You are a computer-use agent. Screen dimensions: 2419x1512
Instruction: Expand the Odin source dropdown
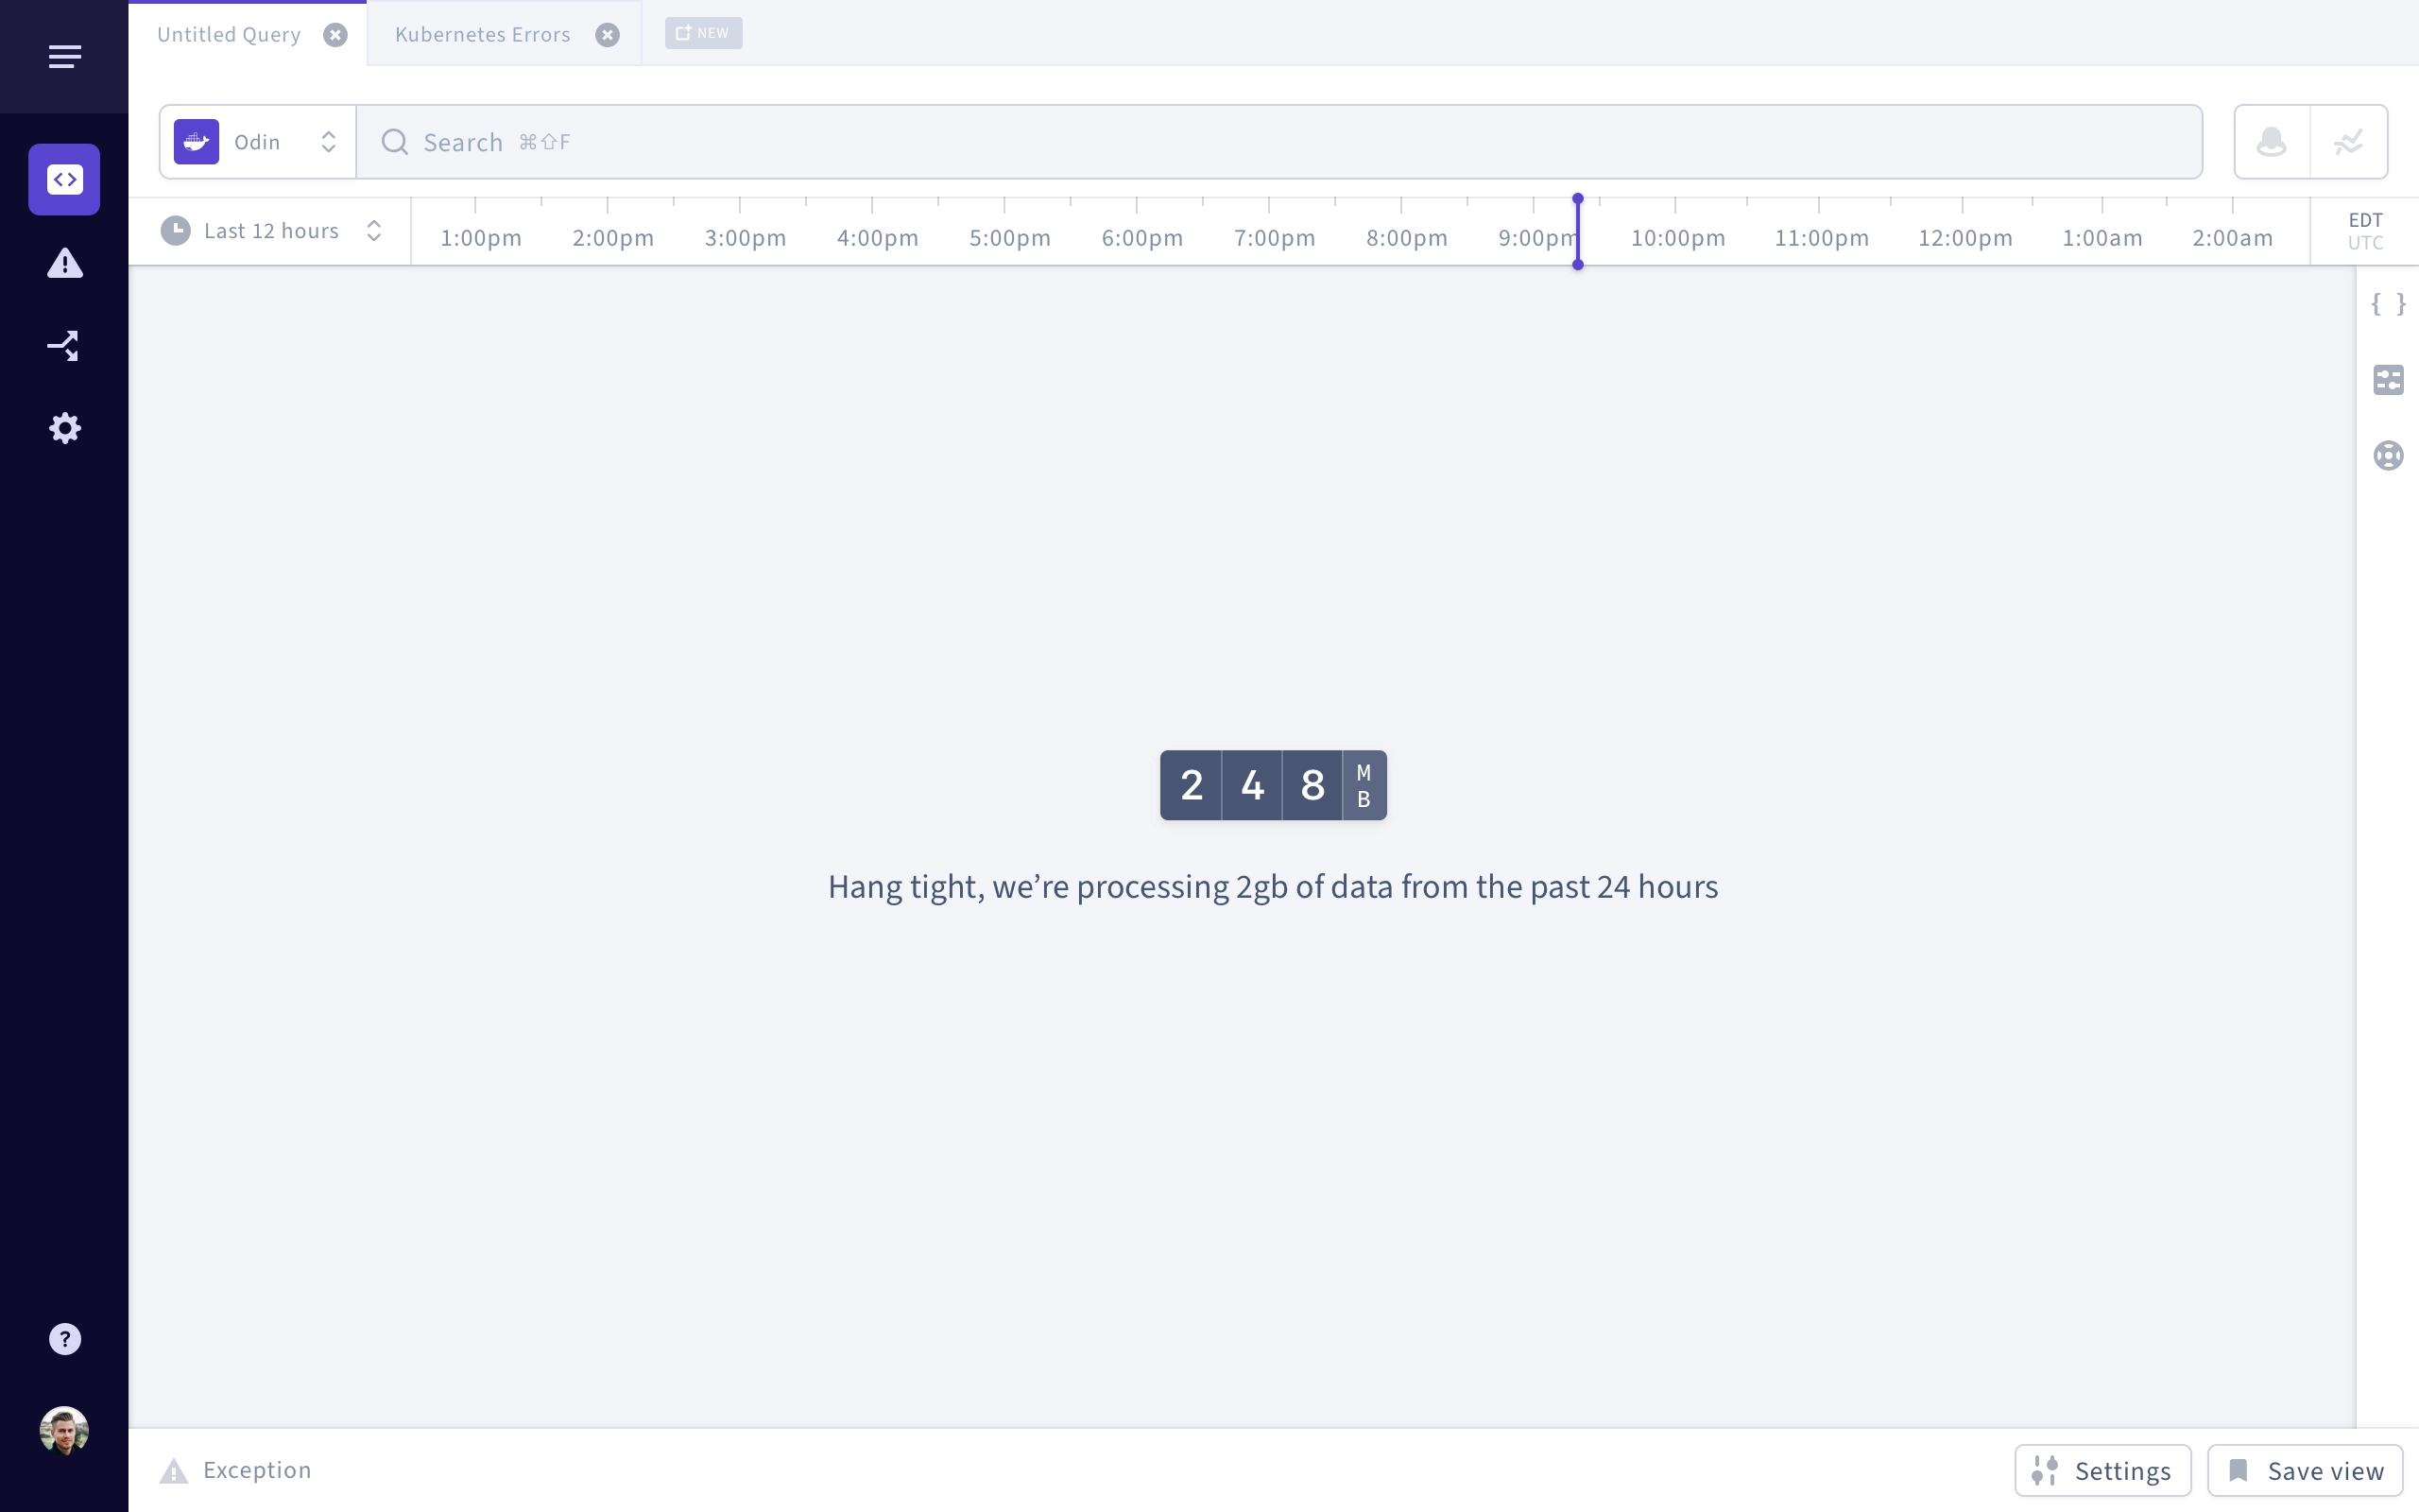[258, 142]
